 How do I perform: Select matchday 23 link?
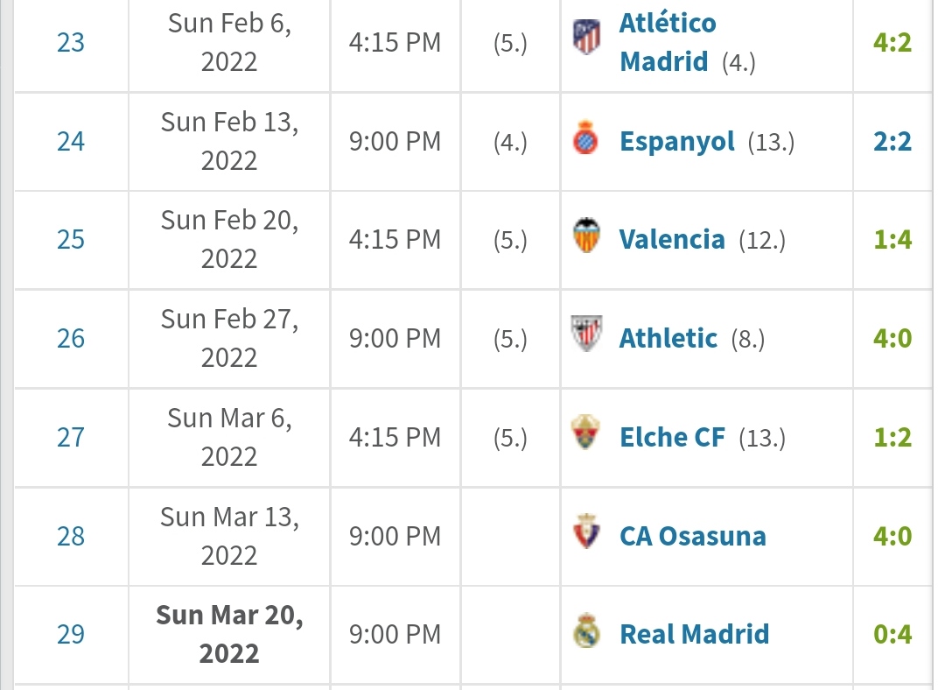tap(71, 42)
